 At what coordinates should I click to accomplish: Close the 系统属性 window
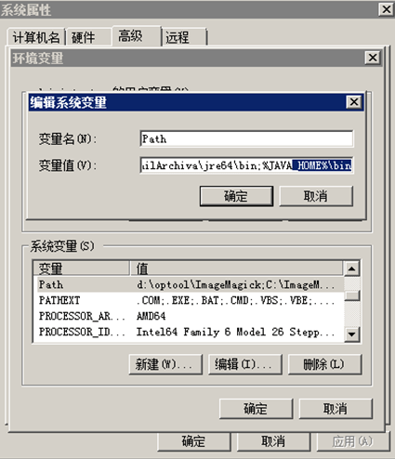[386, 9]
